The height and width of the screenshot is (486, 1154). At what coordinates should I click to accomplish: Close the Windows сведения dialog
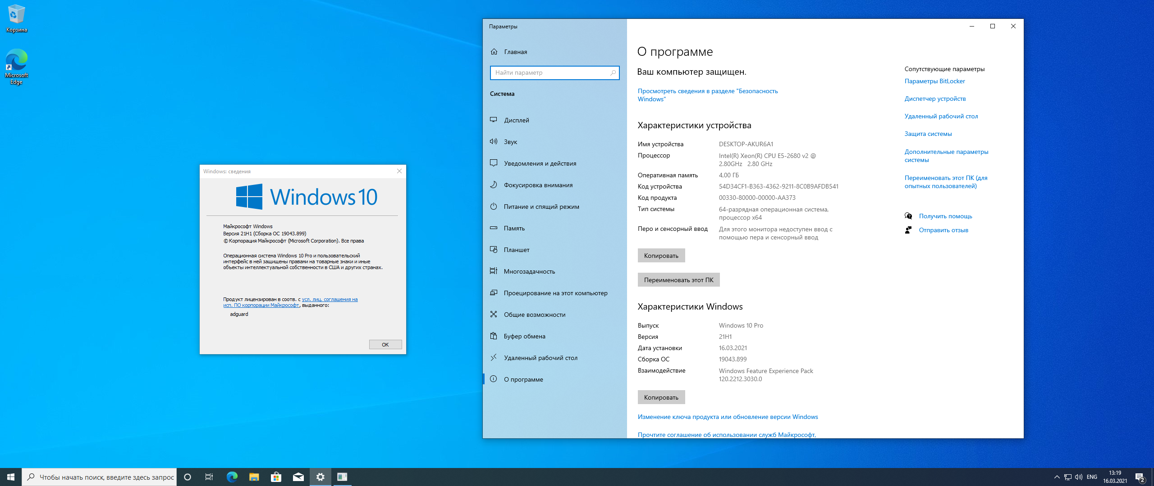tap(399, 171)
